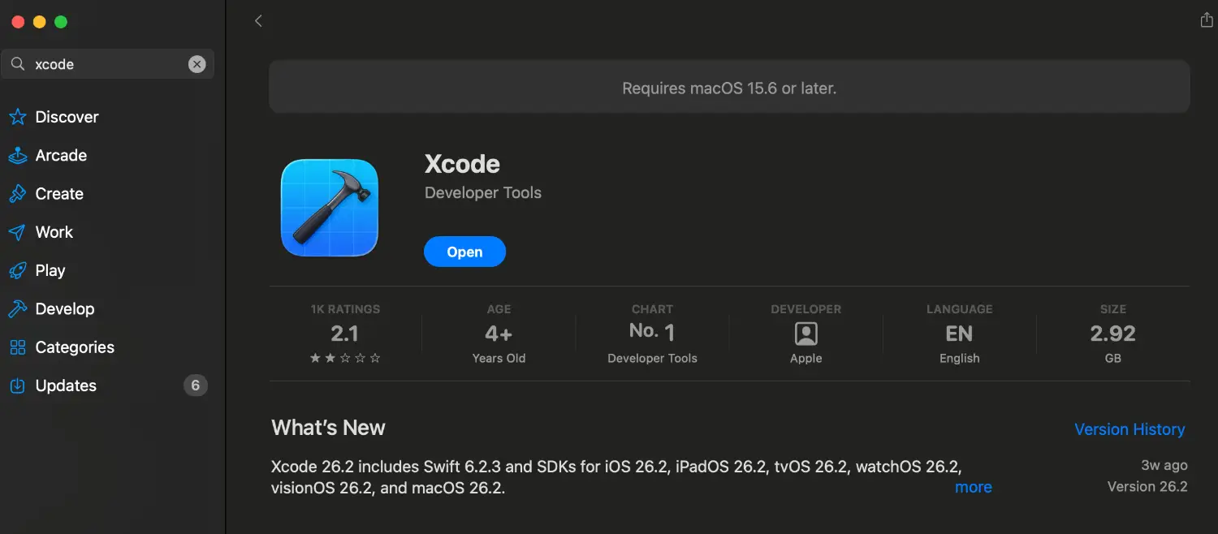Click the Work paper plane icon
The image size is (1218, 534).
pos(17,233)
